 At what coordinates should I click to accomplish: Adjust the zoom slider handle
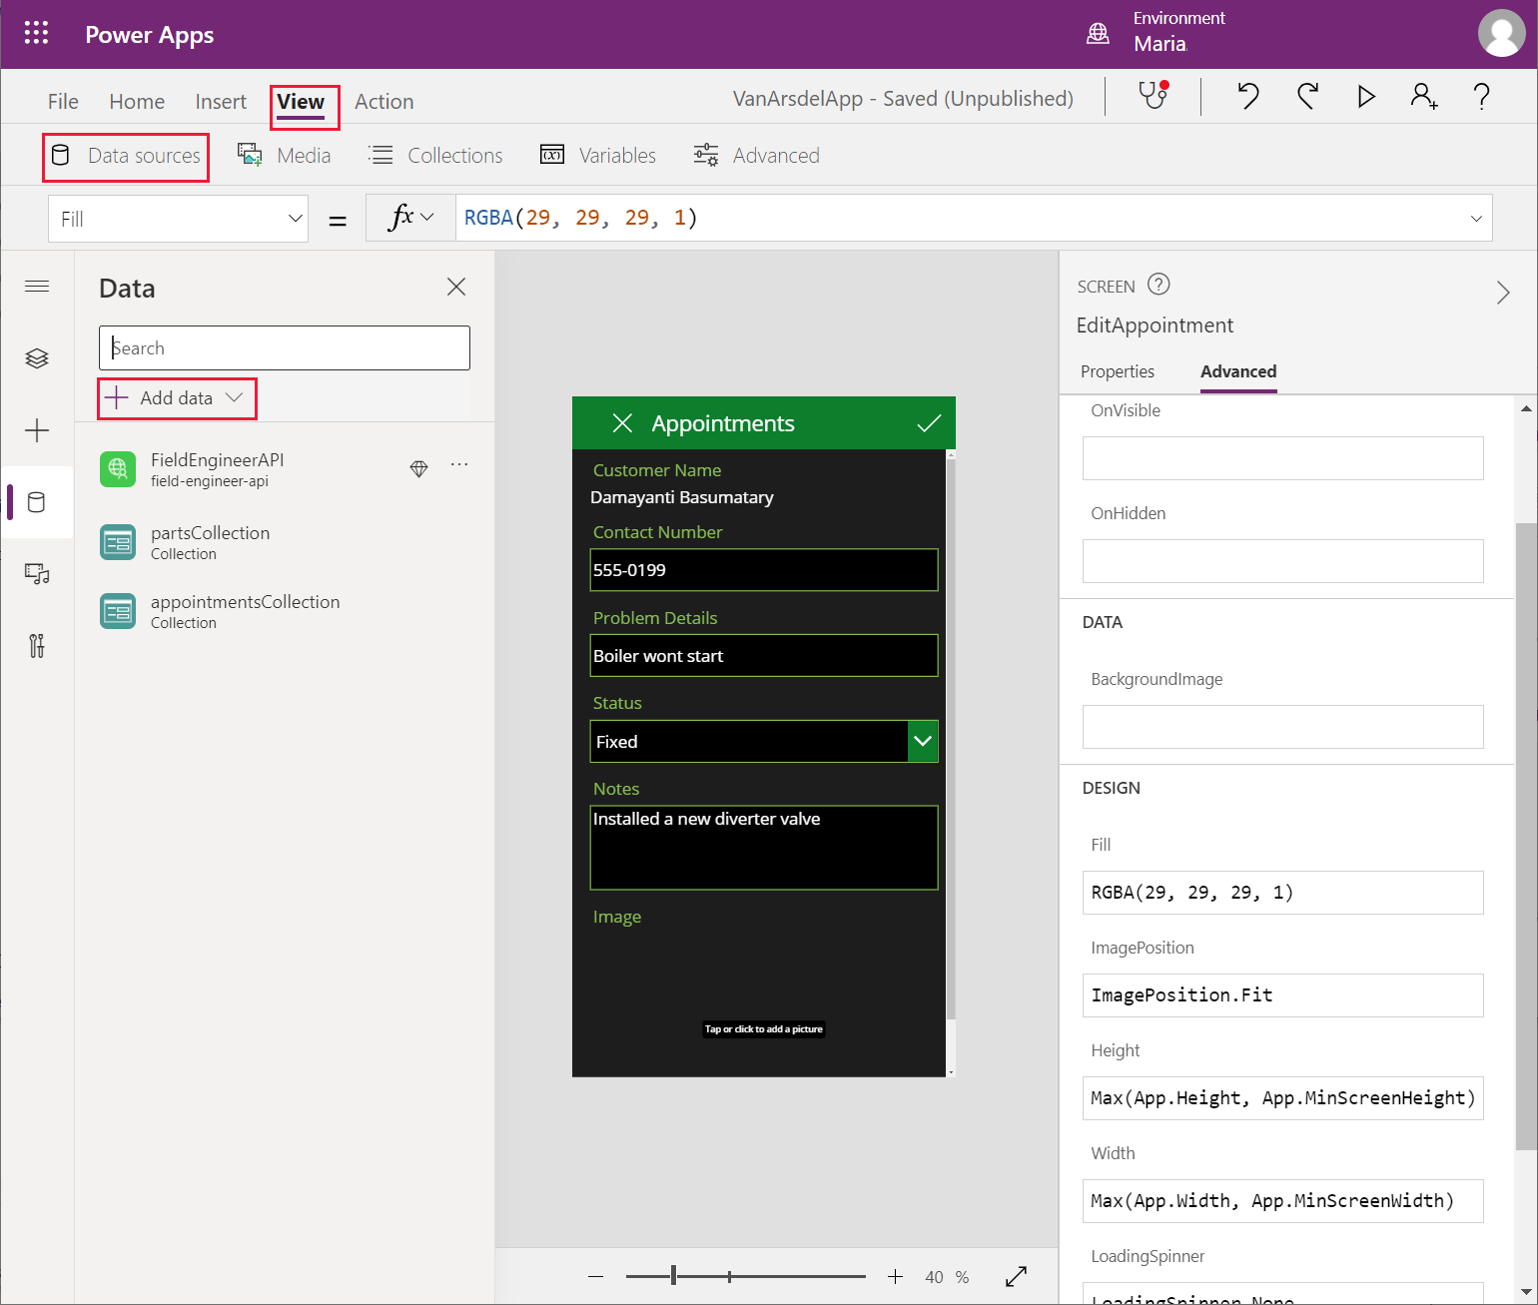674,1275
